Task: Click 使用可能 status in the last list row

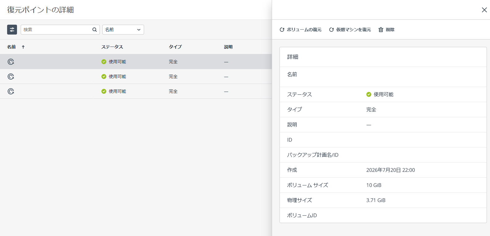Action: point(114,91)
